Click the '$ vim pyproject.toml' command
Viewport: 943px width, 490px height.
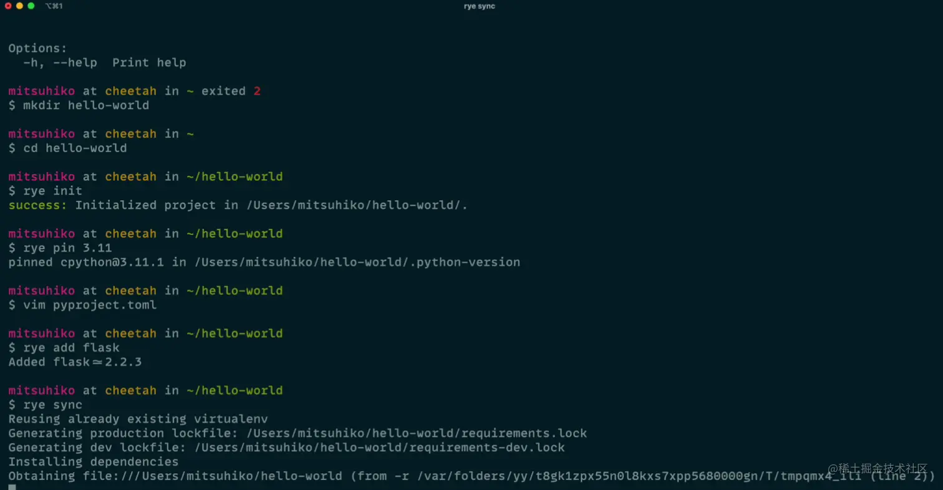coord(82,305)
